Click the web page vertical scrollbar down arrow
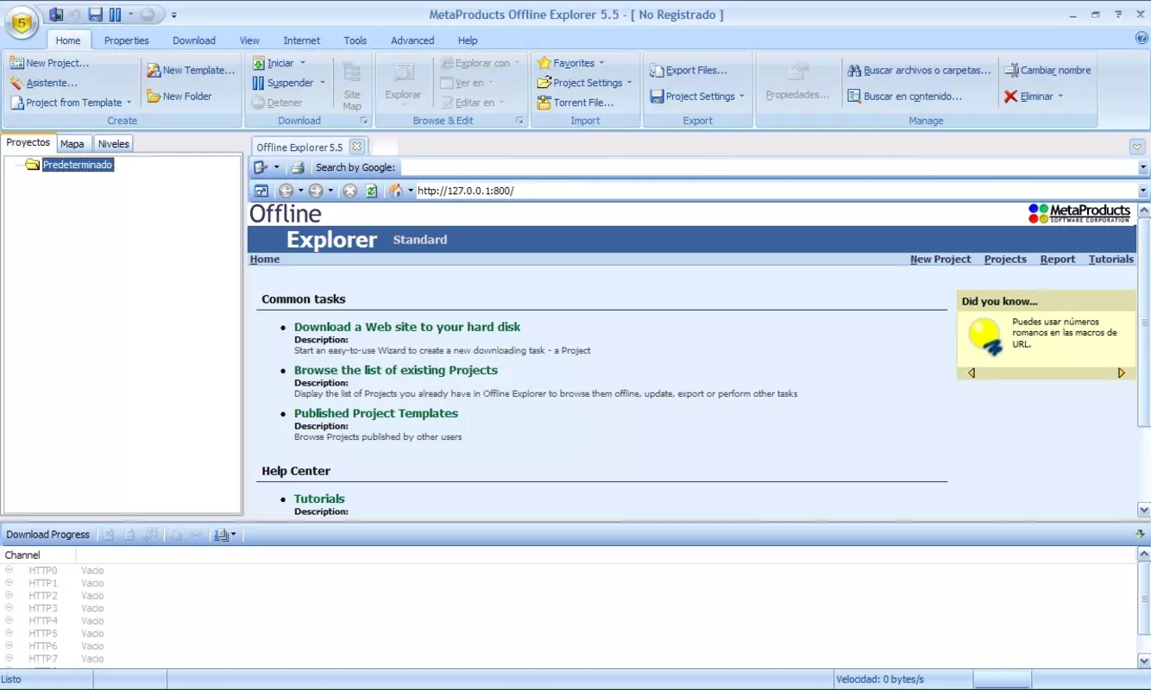 click(x=1144, y=510)
